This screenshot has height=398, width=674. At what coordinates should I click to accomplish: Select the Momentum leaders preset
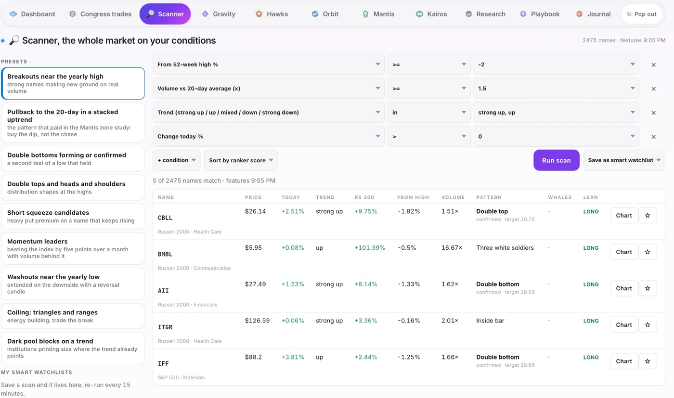[73, 249]
